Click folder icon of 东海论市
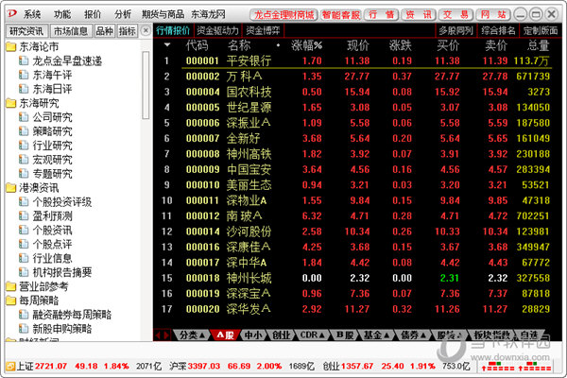The image size is (567, 378). point(10,46)
